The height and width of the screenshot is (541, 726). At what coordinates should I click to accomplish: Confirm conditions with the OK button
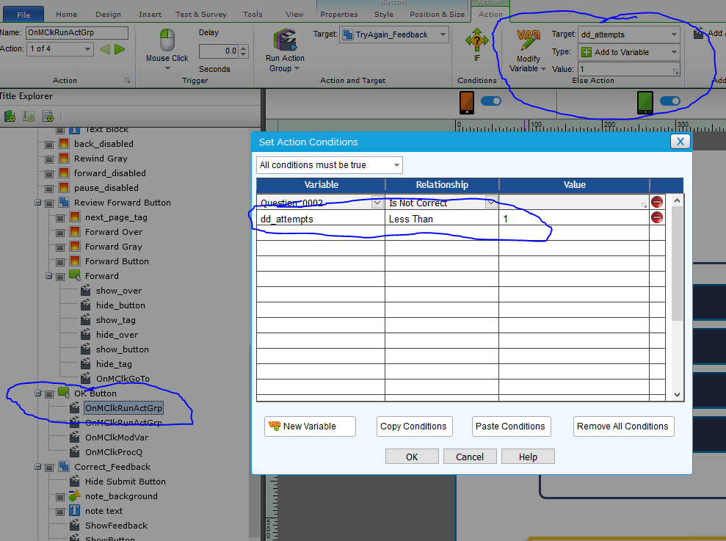click(x=412, y=457)
